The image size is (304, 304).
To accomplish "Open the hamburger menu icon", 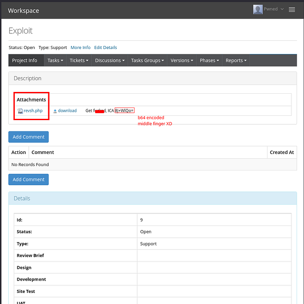I will [292, 10].
